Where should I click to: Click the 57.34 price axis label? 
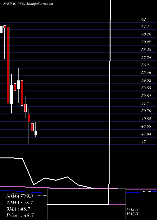(x=146, y=57)
